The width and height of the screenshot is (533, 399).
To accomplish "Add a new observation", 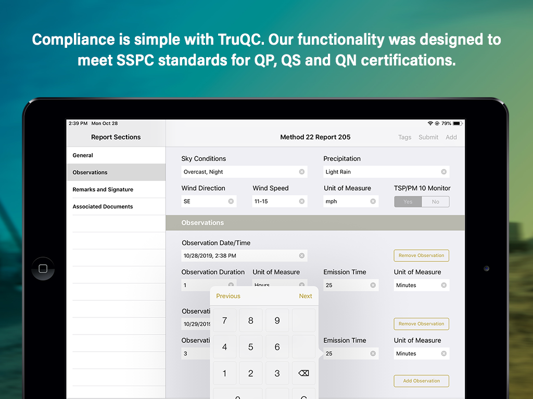I will click(x=421, y=381).
